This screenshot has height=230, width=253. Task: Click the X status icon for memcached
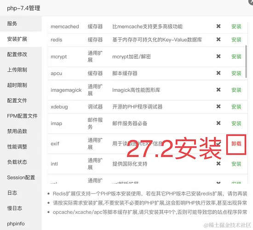[x=218, y=26]
